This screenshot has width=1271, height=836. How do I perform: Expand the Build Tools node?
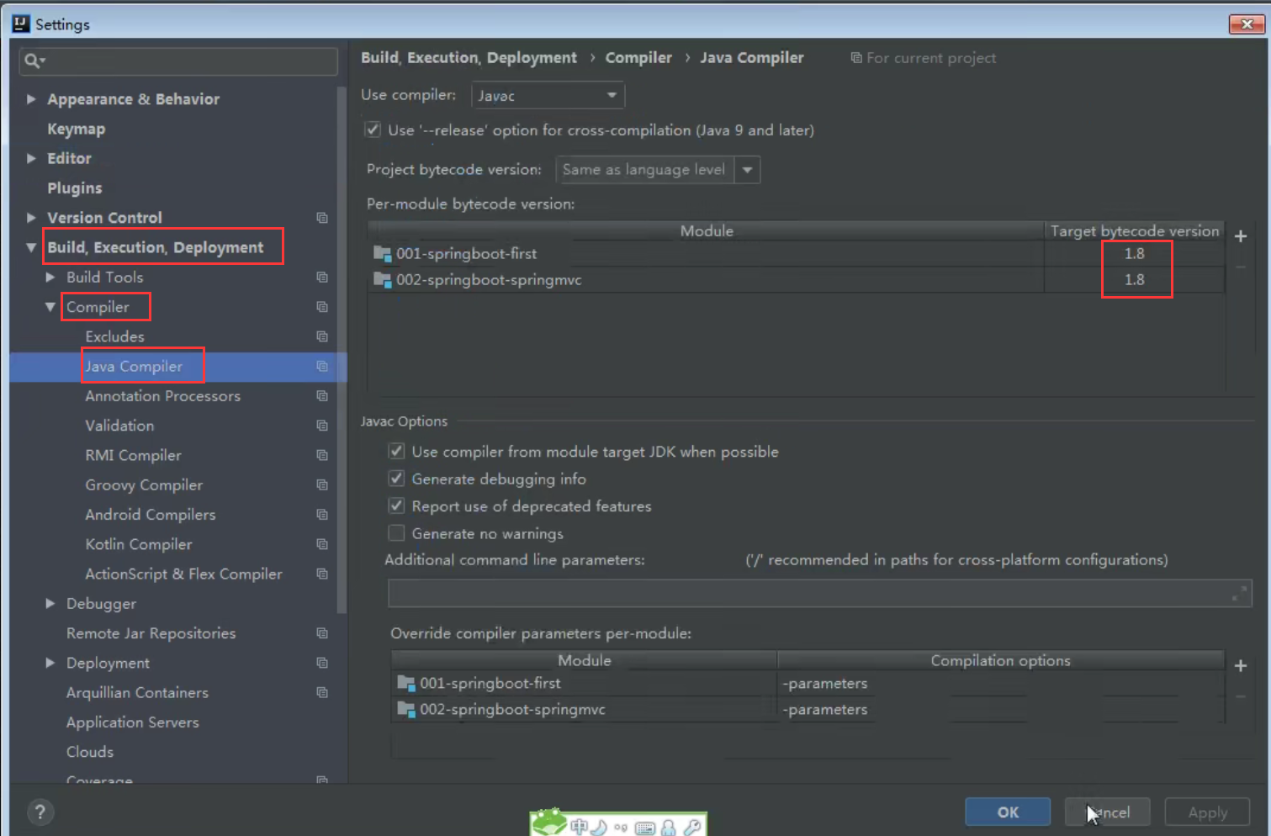[50, 277]
